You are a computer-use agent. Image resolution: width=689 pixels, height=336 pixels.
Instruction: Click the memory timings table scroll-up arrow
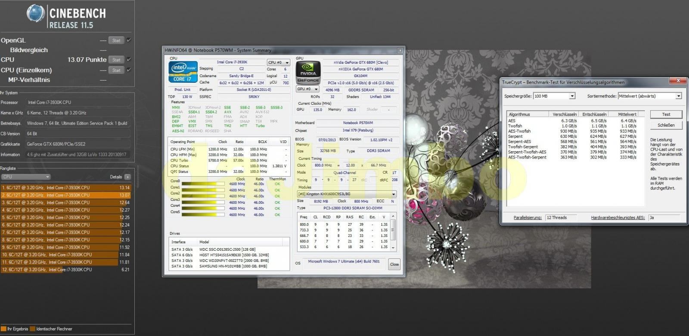coord(393,216)
